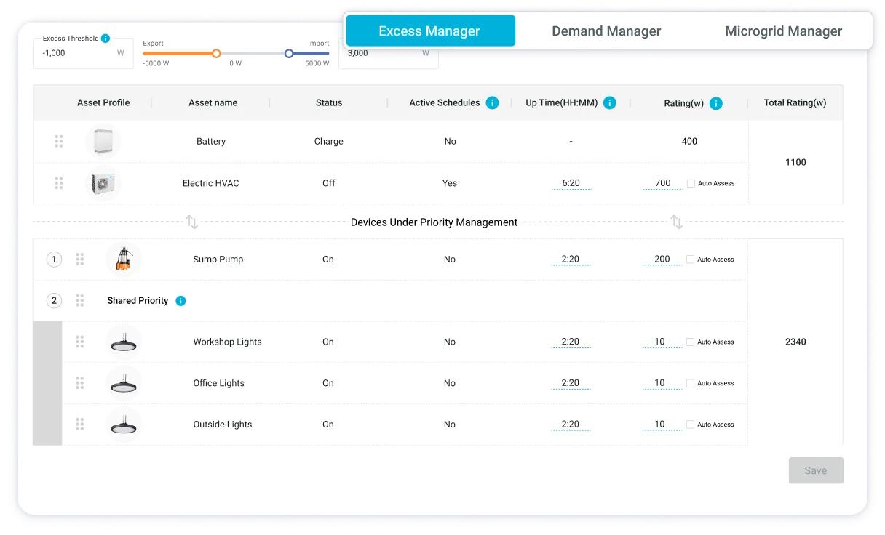
Task: Switch to the Demand Manager tab
Action: pyautogui.click(x=606, y=31)
